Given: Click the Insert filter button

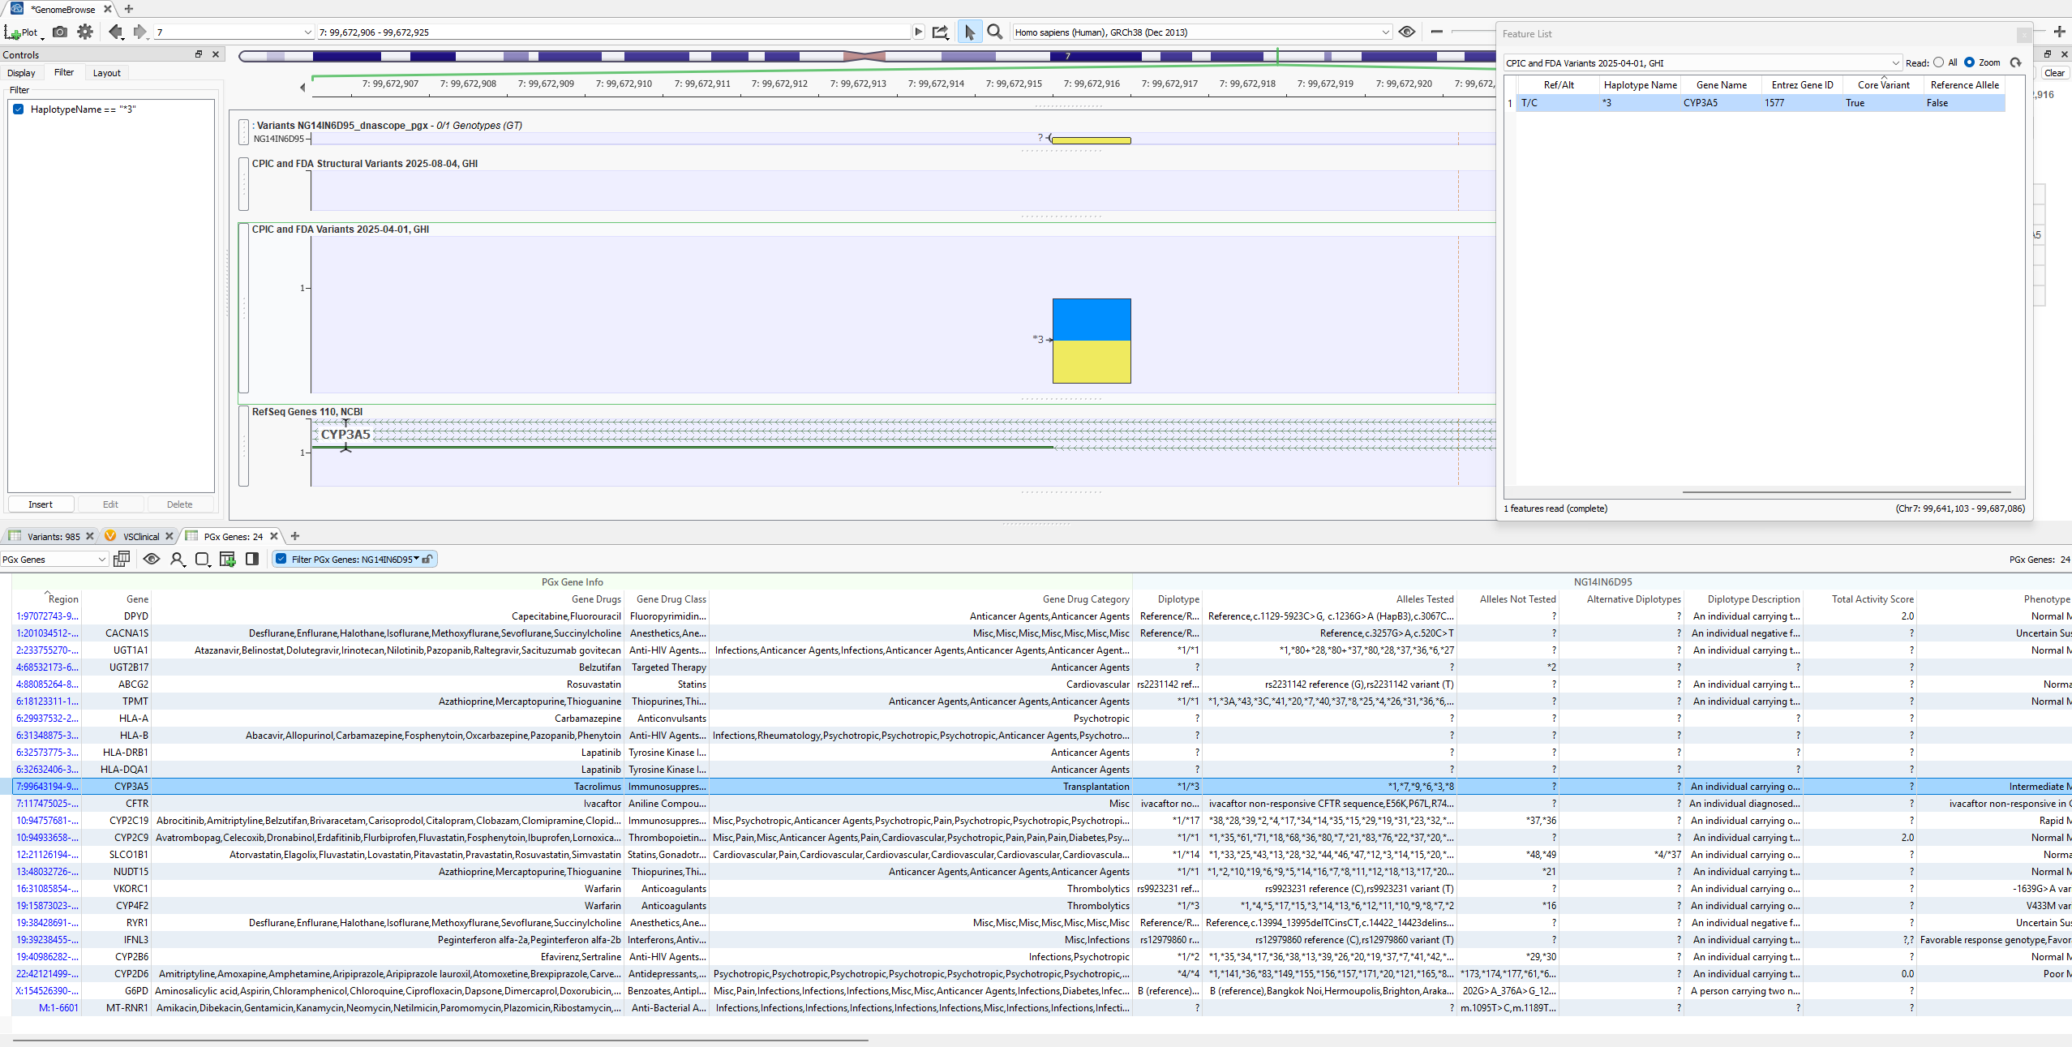Looking at the screenshot, I should pyautogui.click(x=41, y=504).
